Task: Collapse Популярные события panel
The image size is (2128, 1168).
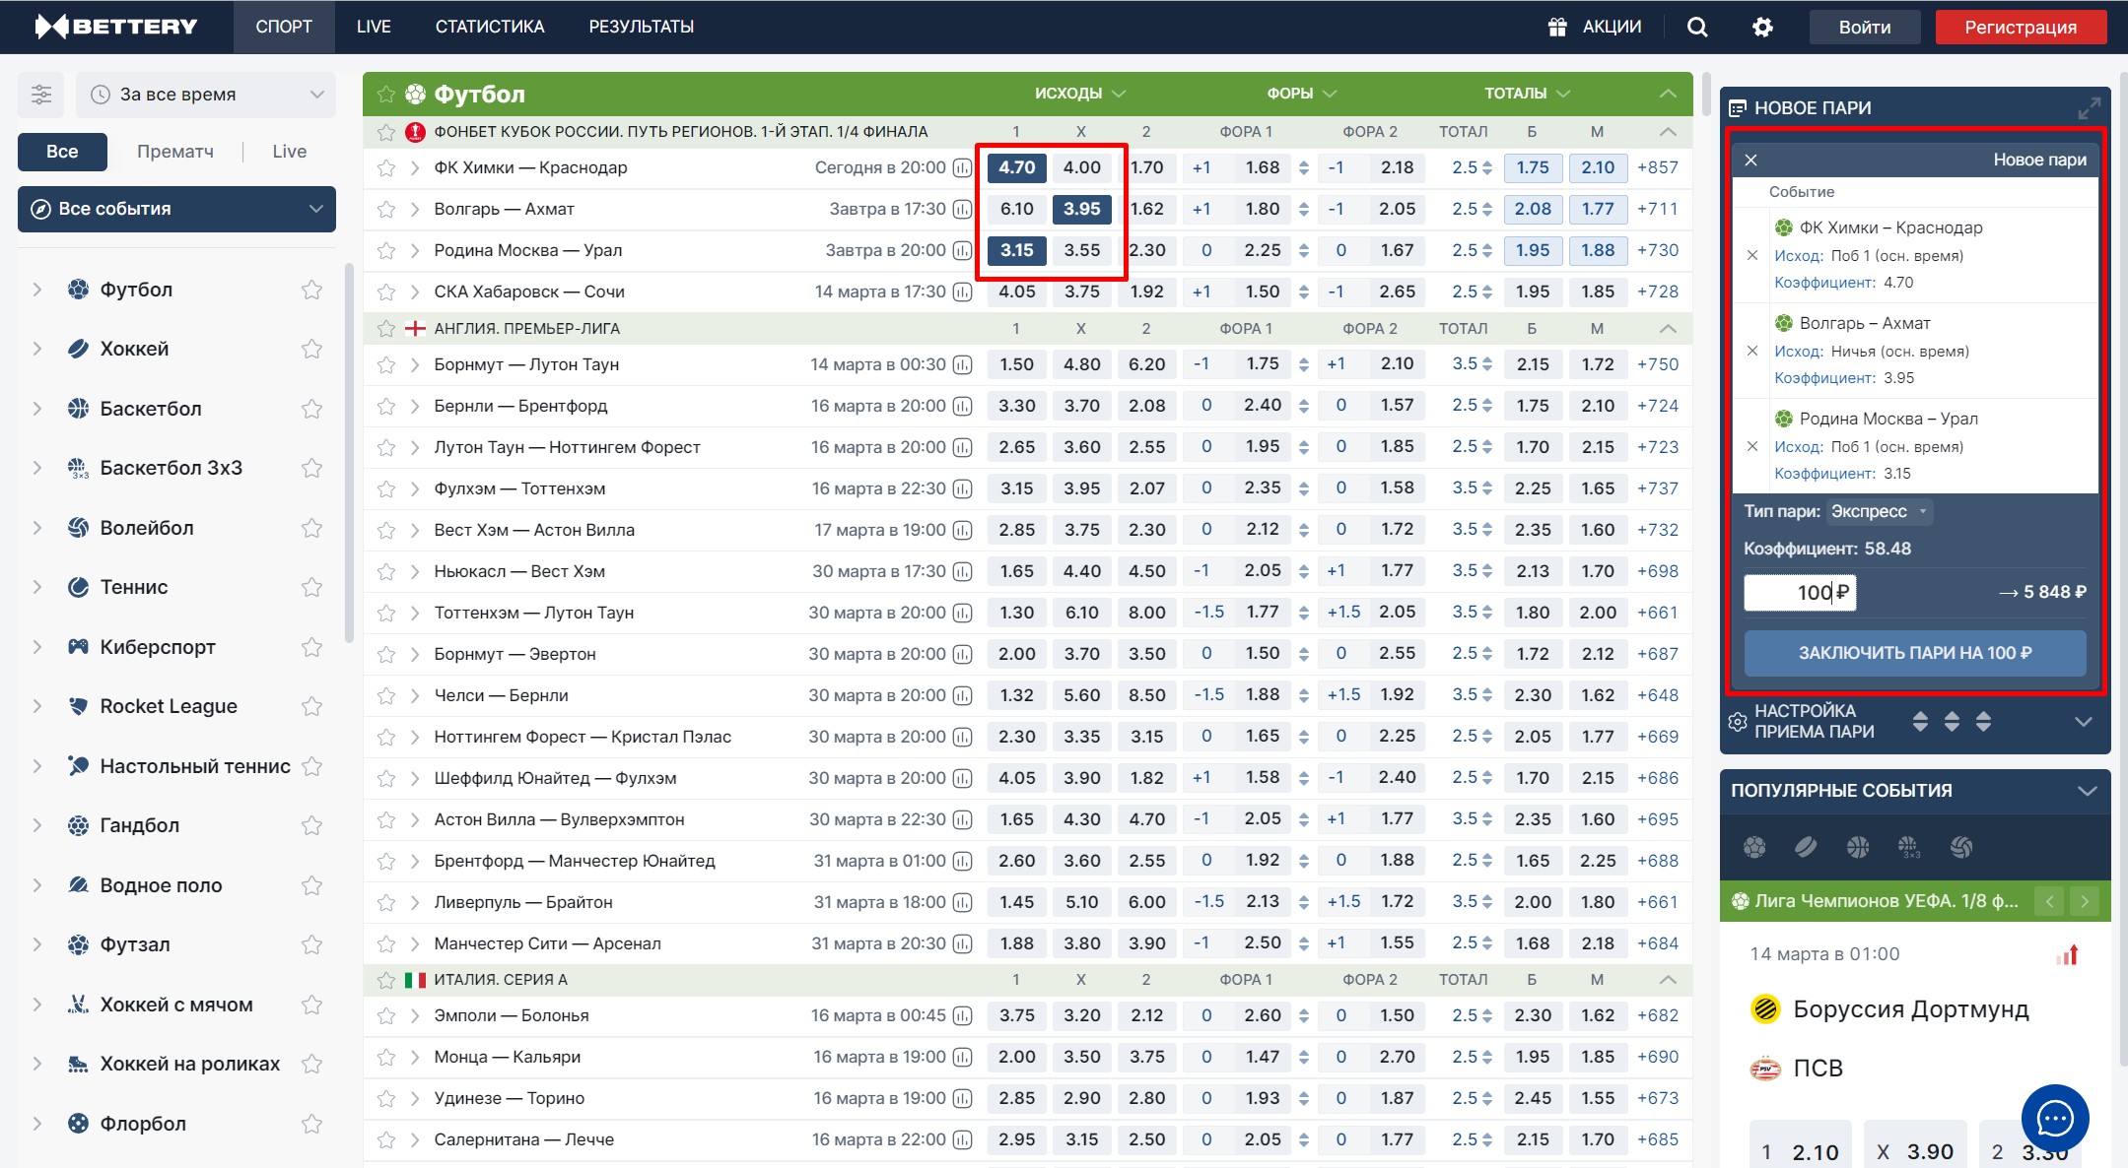Action: [2087, 791]
